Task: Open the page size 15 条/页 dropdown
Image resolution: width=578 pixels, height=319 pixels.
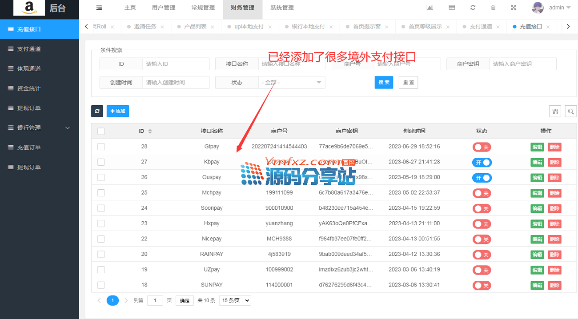Action: click(x=235, y=301)
